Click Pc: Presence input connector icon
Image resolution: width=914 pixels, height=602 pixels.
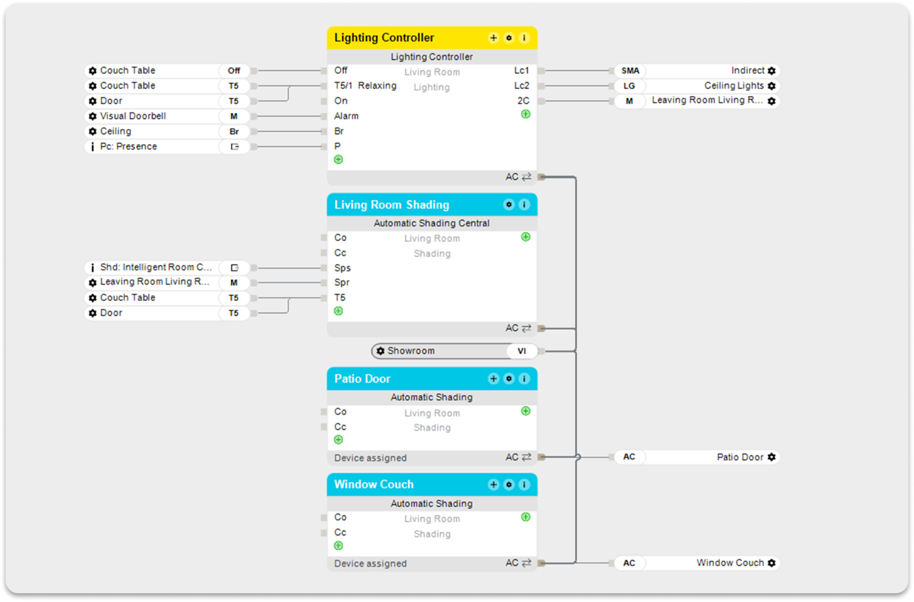click(235, 147)
